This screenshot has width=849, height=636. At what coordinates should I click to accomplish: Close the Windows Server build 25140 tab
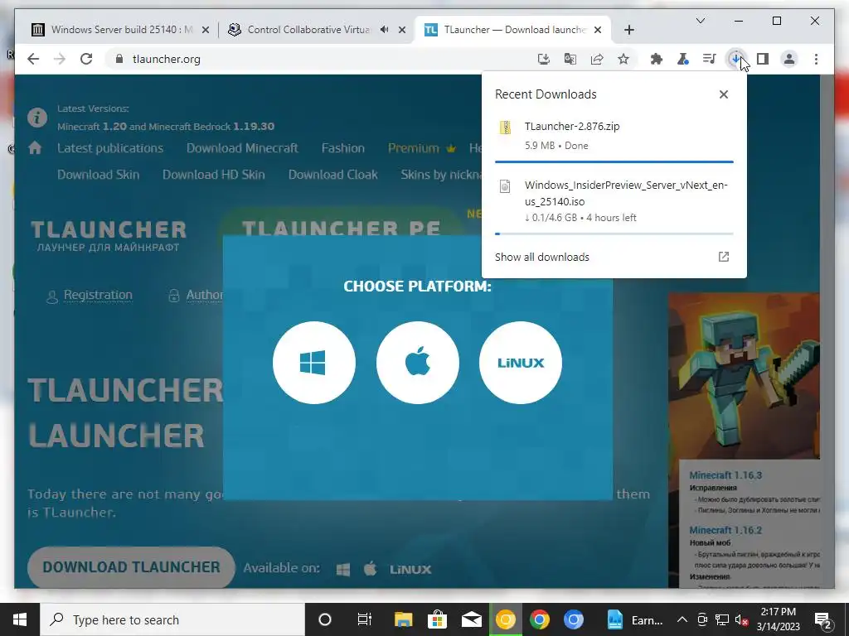(206, 31)
